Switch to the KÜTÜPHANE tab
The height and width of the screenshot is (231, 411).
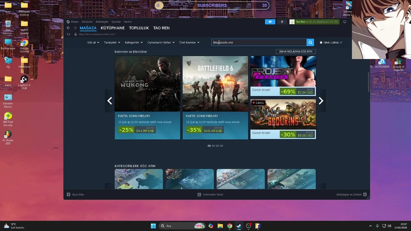pyautogui.click(x=113, y=28)
